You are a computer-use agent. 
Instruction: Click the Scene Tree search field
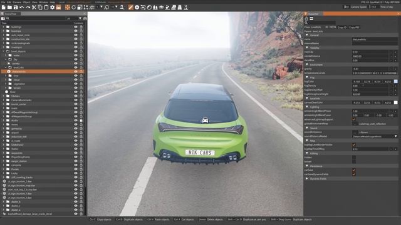click(x=38, y=18)
